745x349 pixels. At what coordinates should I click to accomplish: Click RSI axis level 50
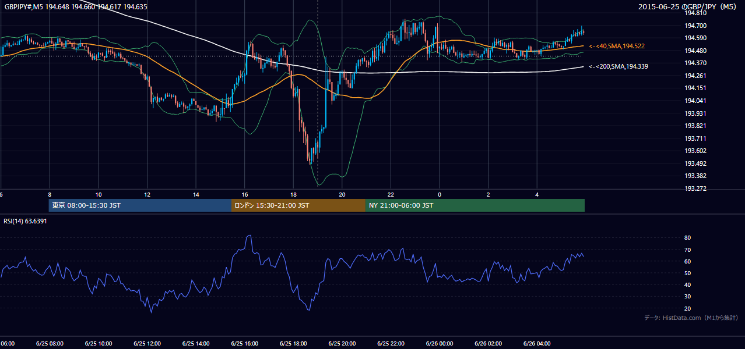[687, 273]
